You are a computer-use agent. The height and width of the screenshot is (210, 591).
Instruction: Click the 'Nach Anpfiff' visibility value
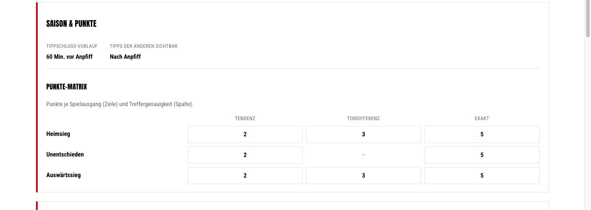tap(125, 57)
